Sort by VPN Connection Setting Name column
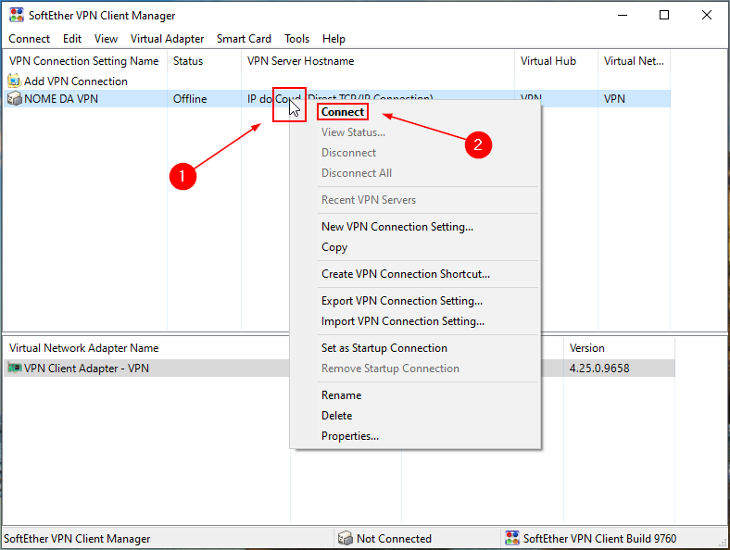The image size is (730, 550). point(83,61)
